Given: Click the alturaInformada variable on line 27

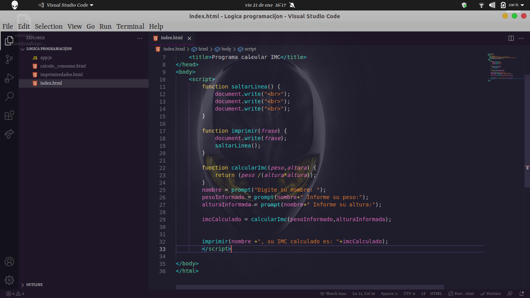Looking at the screenshot, I should (226, 204).
